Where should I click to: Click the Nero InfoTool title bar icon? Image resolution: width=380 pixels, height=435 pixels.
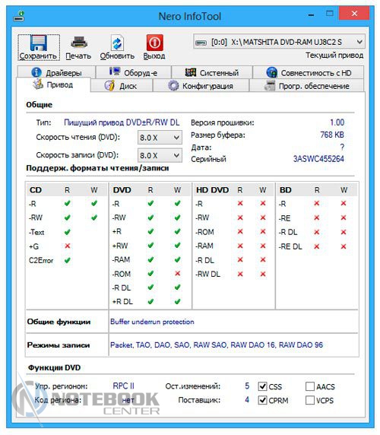pos(19,16)
